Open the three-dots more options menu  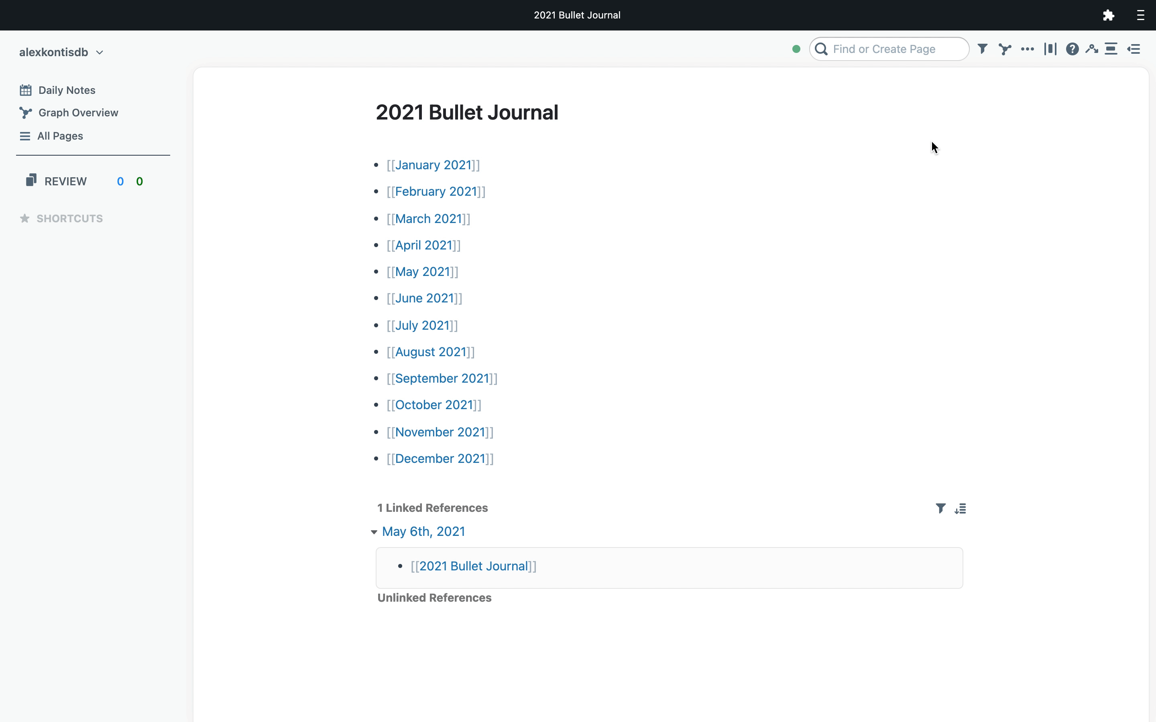tap(1027, 49)
